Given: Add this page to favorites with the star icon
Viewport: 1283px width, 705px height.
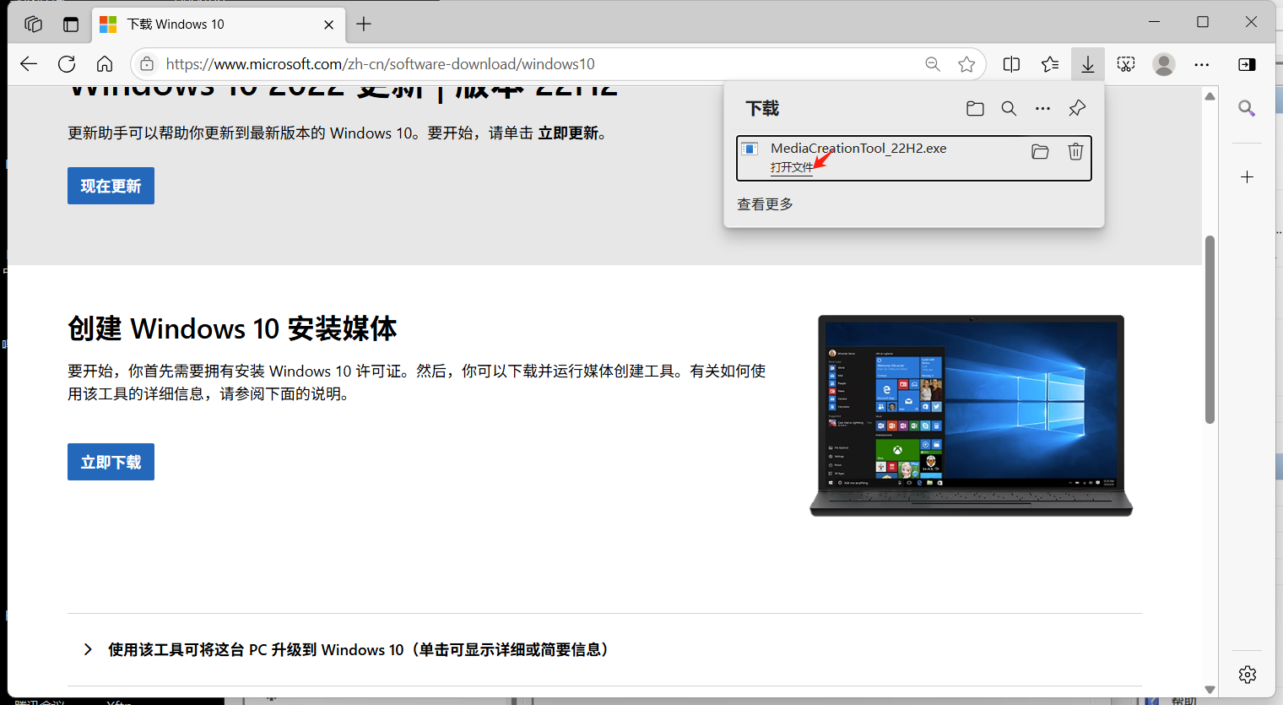Looking at the screenshot, I should 966,64.
